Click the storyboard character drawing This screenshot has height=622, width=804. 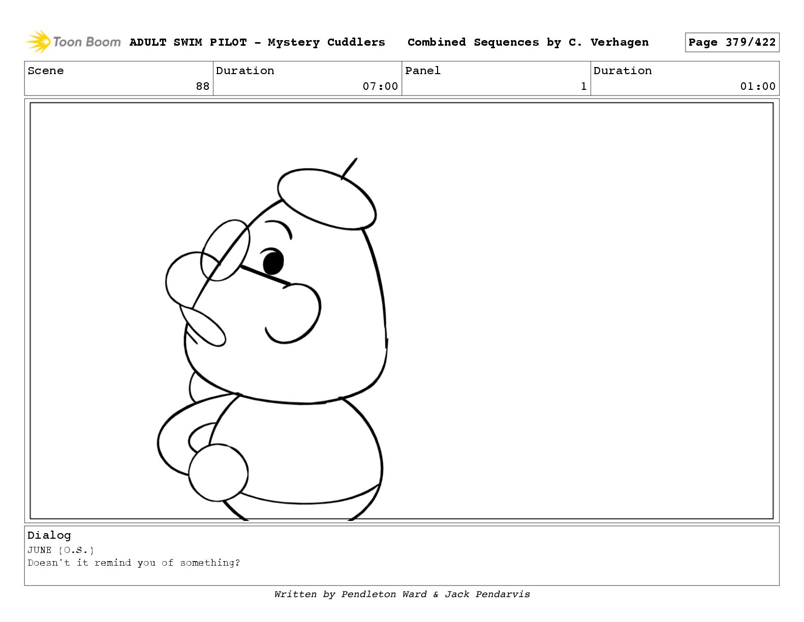click(273, 339)
